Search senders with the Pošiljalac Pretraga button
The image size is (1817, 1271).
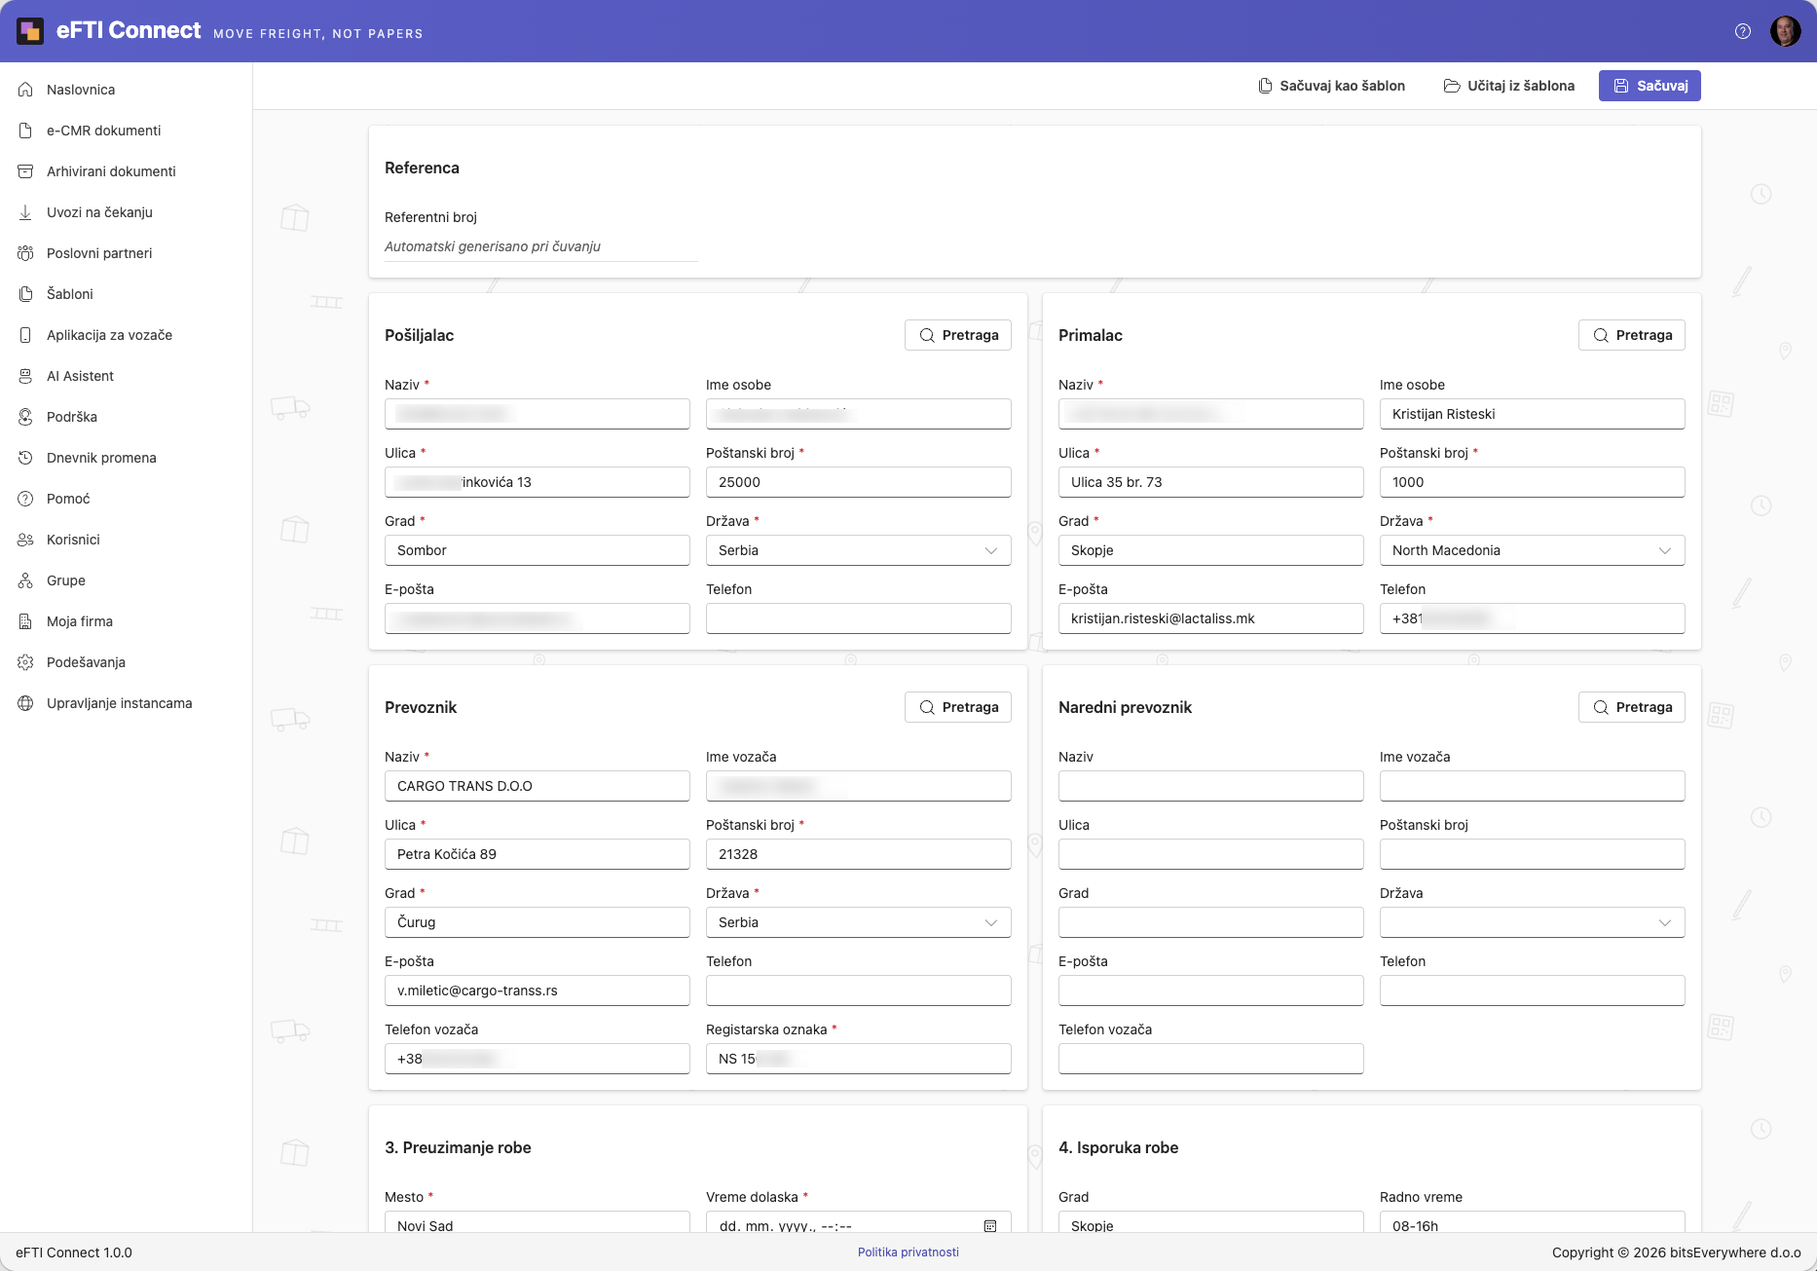(x=958, y=335)
